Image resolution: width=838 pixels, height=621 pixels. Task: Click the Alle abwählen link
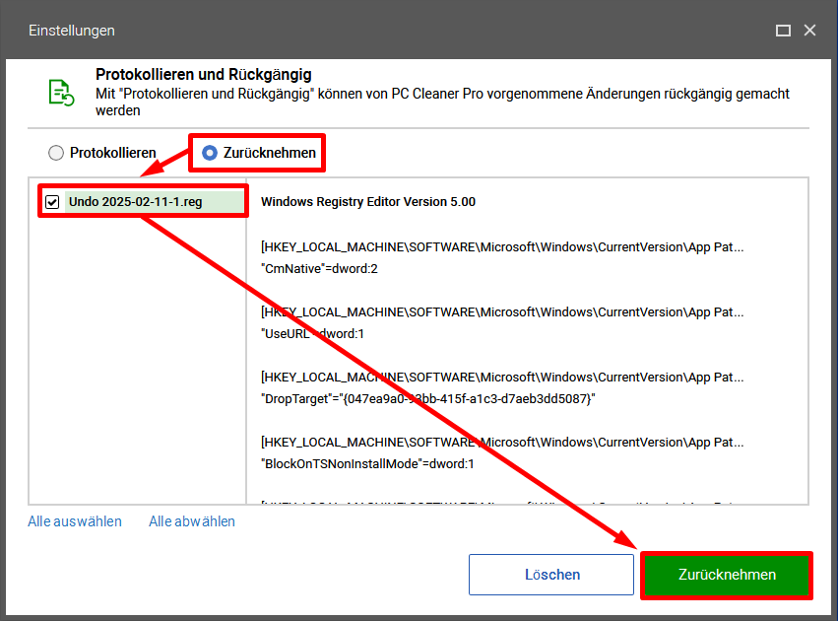tap(192, 521)
